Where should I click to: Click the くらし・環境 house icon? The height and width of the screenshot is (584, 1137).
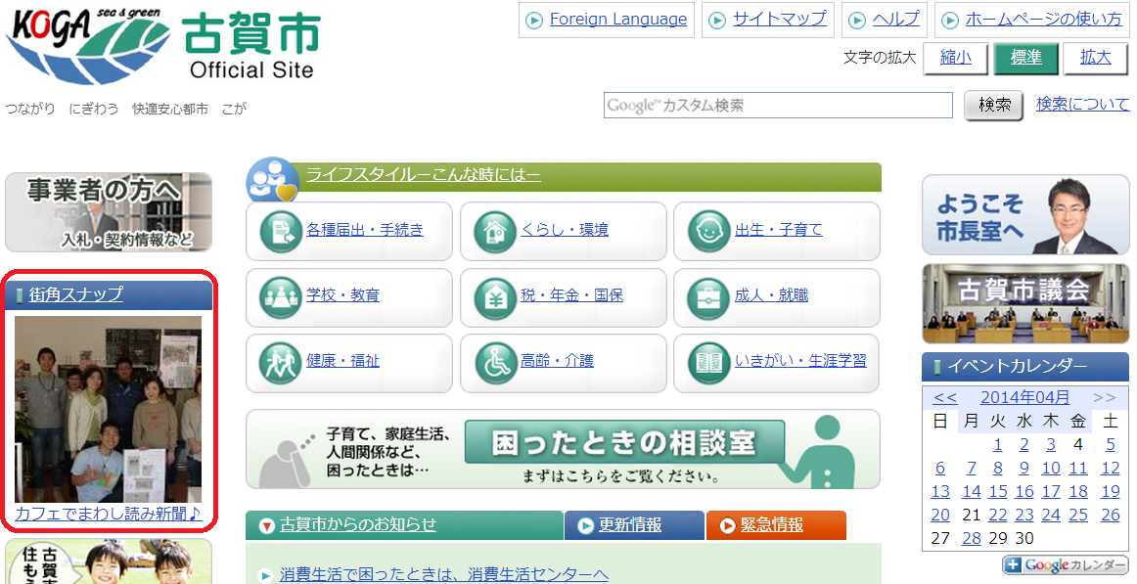pos(495,231)
